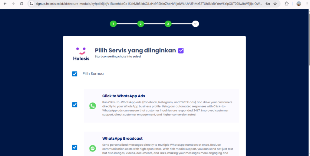Click the green WhatsApp logo icon

tap(93, 106)
